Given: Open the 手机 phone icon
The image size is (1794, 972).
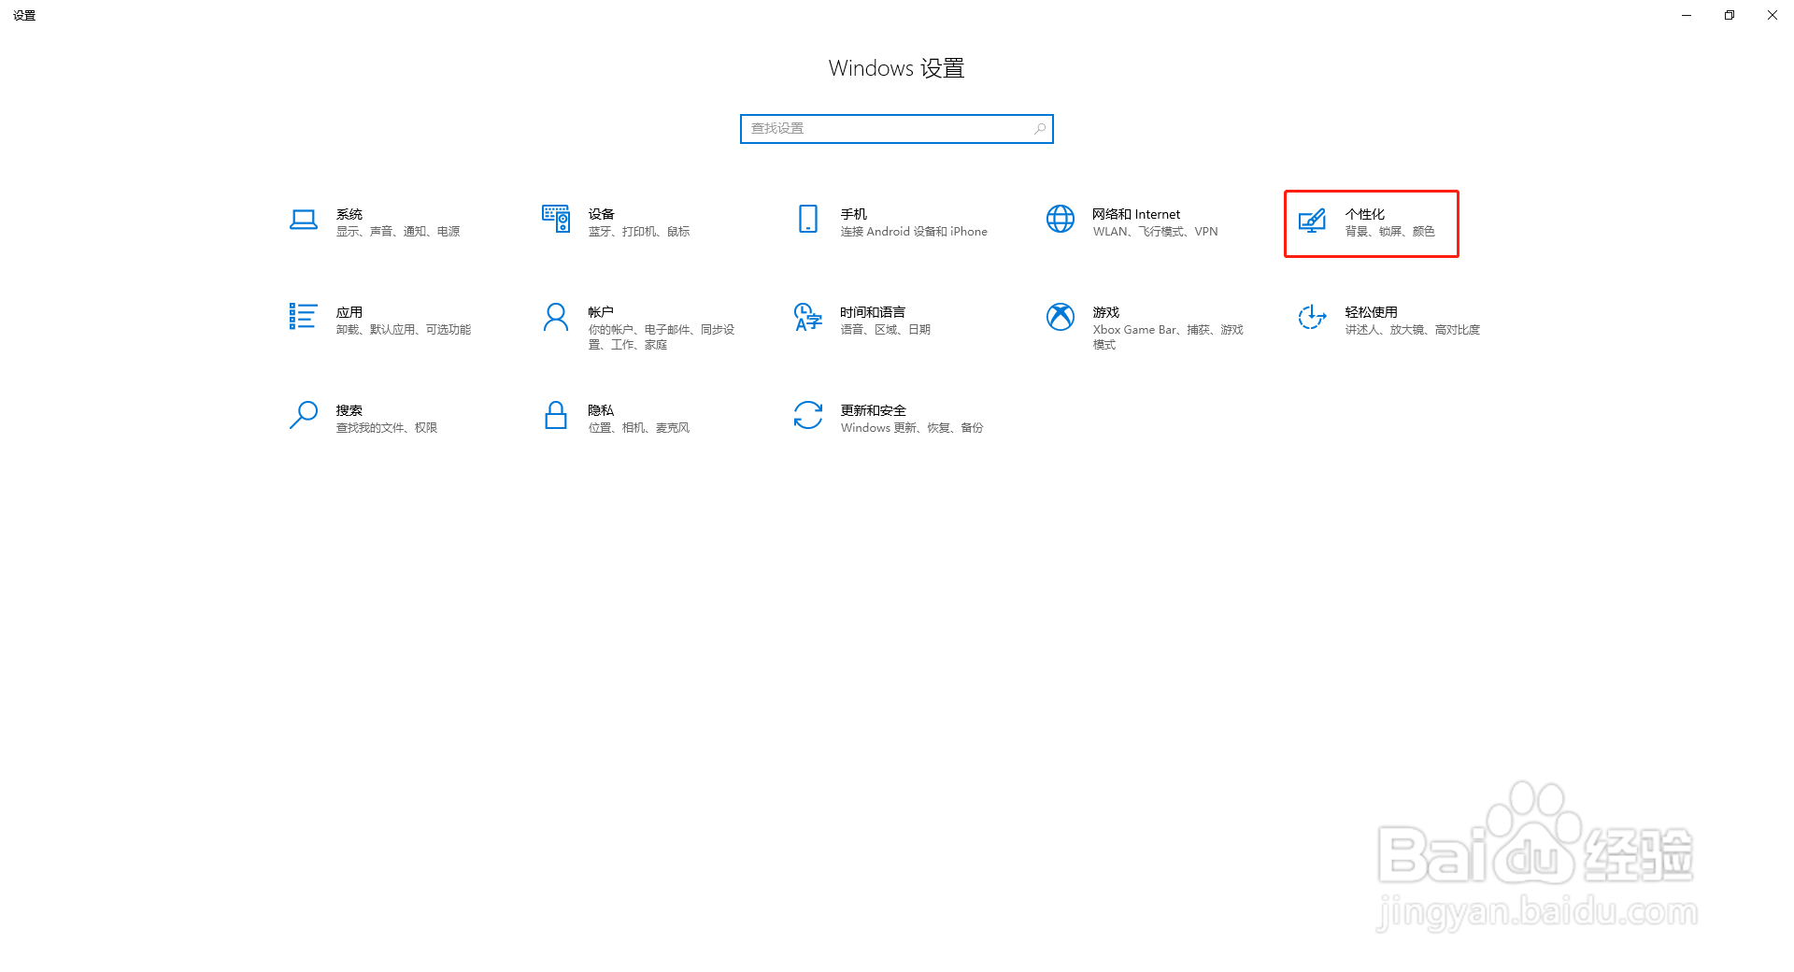Looking at the screenshot, I should click(808, 219).
